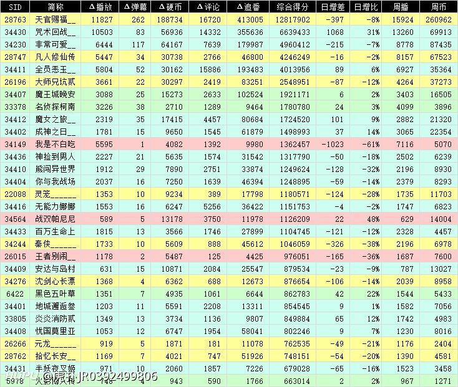Image resolution: width=458 pixels, height=387 pixels.
Task: Click comment value 15886
Action: (x=210, y=70)
